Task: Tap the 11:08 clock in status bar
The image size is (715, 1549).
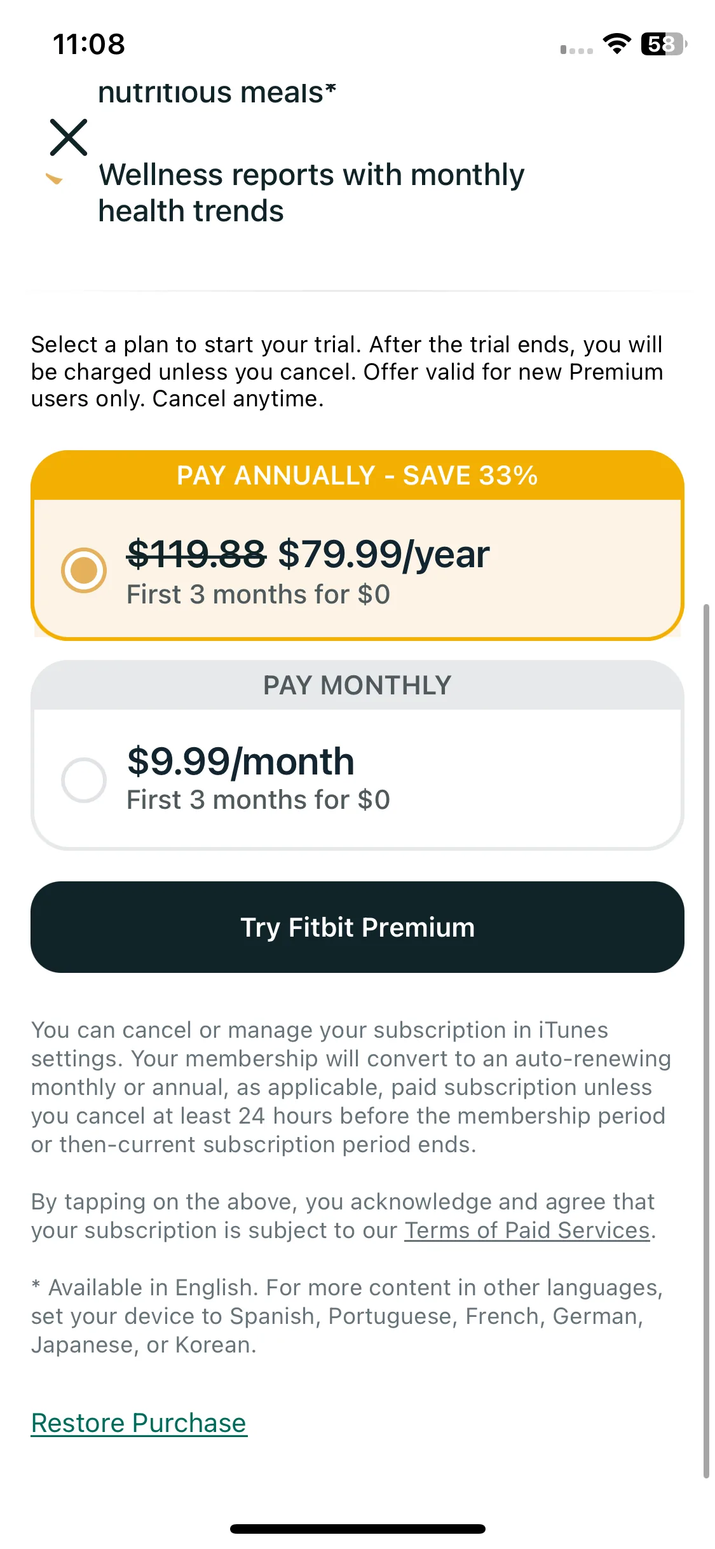Action: (89, 45)
